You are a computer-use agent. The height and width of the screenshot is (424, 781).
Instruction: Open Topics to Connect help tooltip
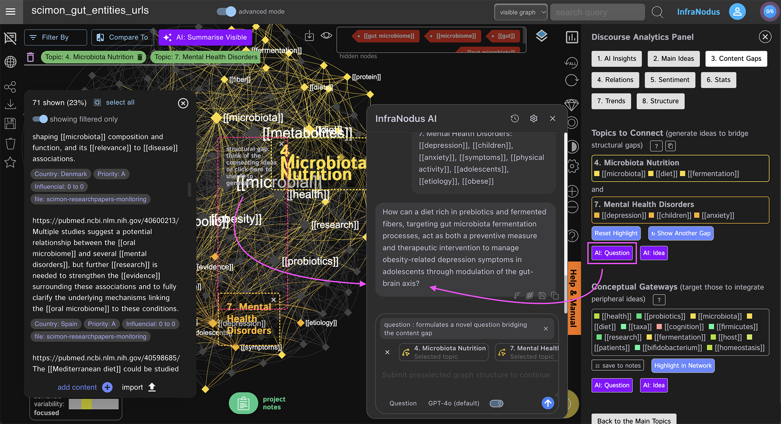[x=656, y=146]
